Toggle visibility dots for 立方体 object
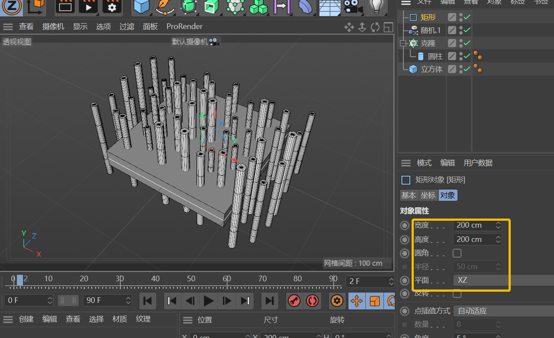 tap(461, 69)
